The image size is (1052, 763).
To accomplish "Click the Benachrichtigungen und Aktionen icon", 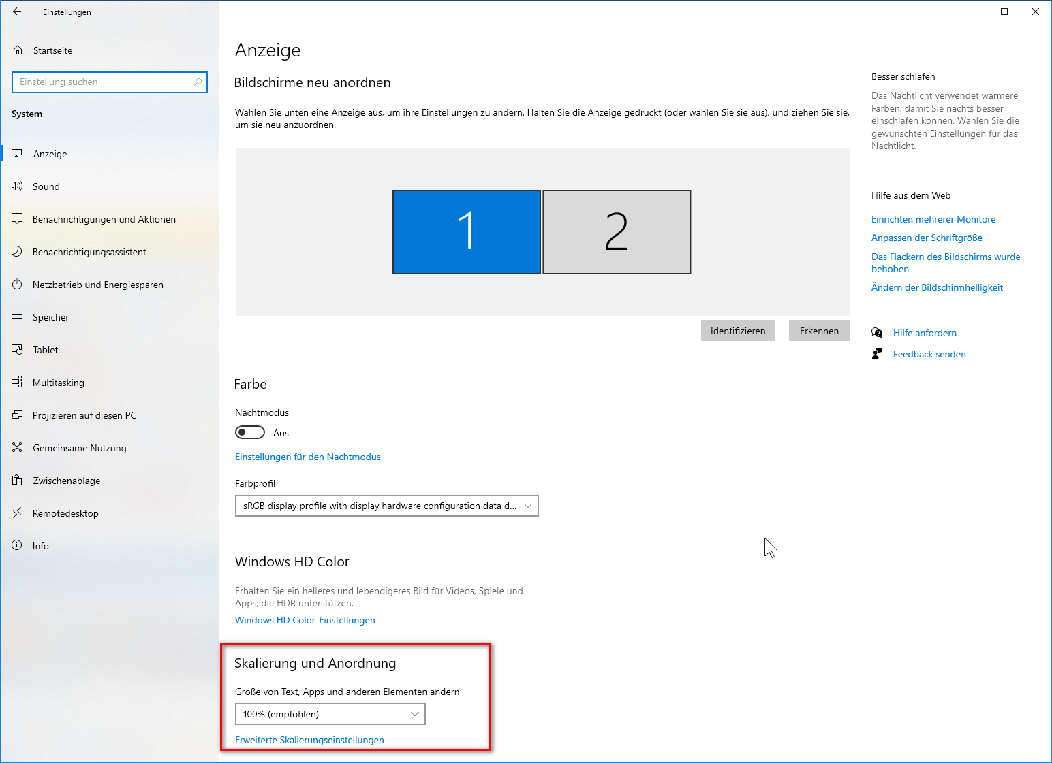I will (x=17, y=218).
